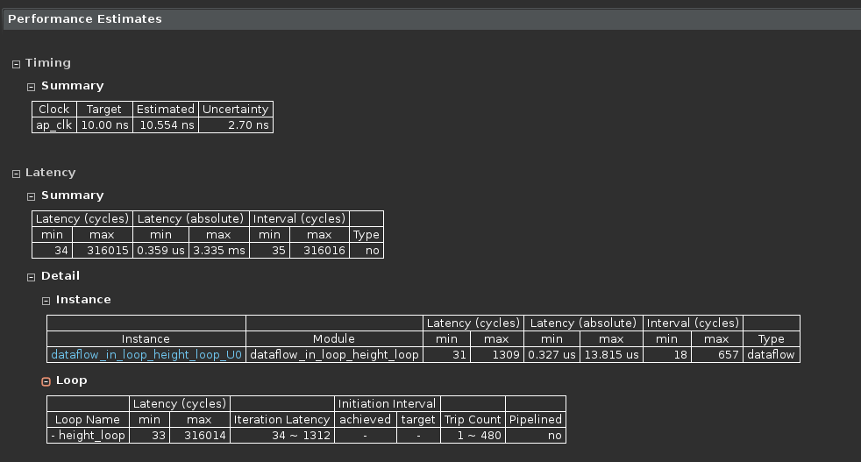This screenshot has height=462, width=861.
Task: Collapse the Latency Summary subsection
Action: tap(31, 196)
